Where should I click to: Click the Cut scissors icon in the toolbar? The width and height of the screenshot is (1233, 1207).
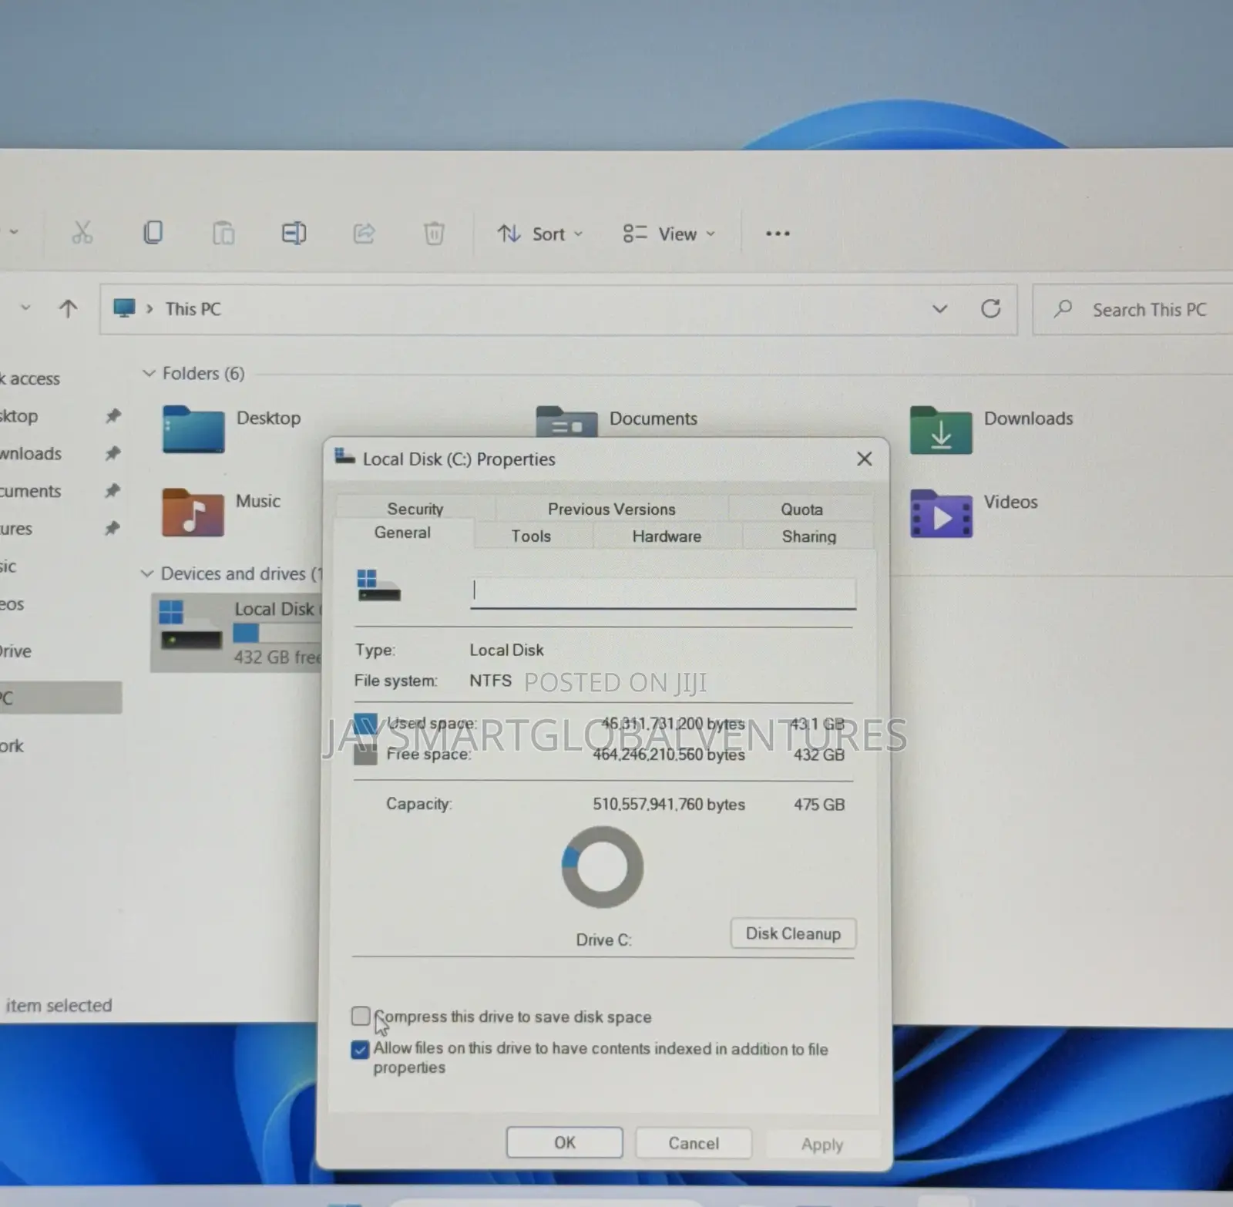coord(82,233)
